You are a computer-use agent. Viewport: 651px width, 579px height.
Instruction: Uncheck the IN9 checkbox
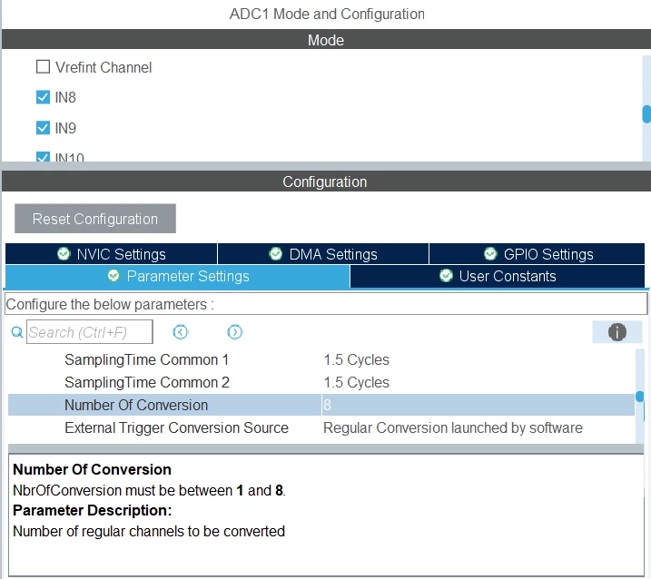click(x=44, y=128)
